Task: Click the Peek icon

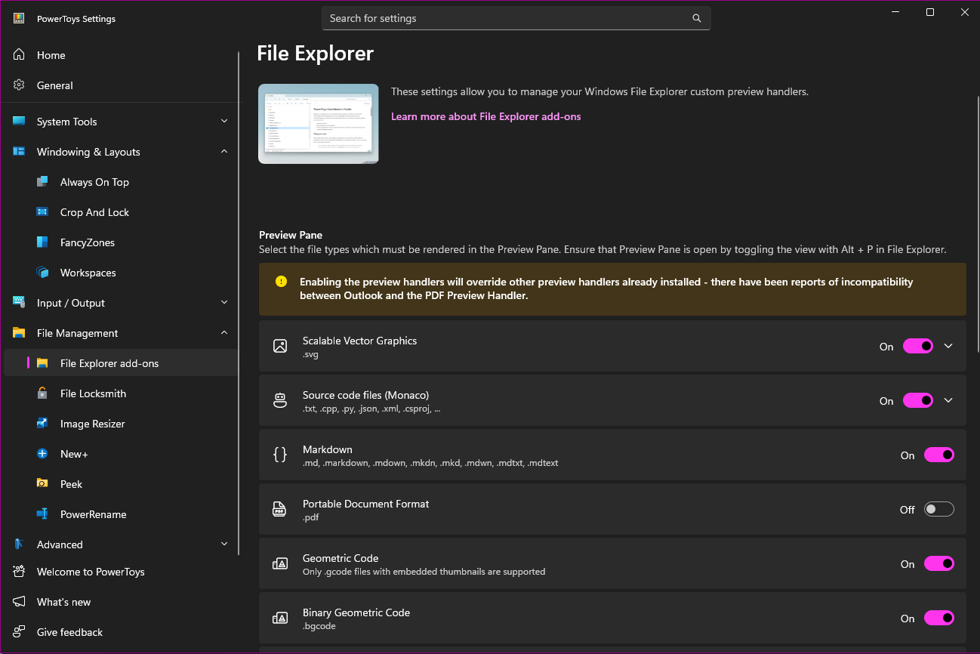Action: pos(43,484)
